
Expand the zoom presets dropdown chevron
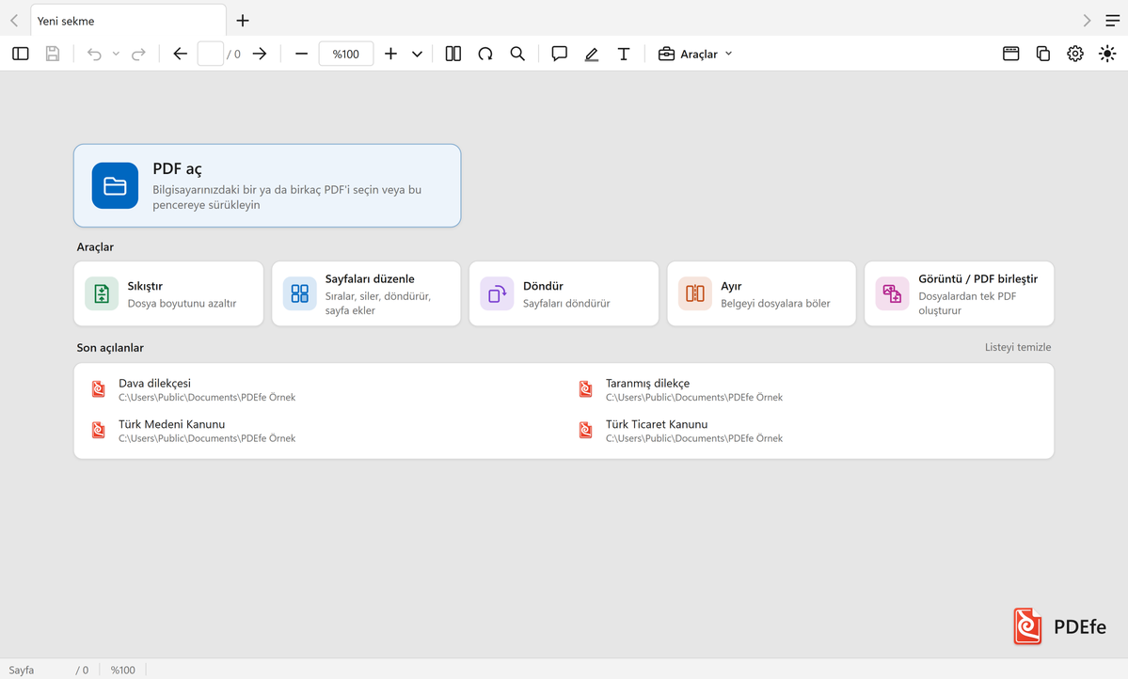tap(418, 54)
